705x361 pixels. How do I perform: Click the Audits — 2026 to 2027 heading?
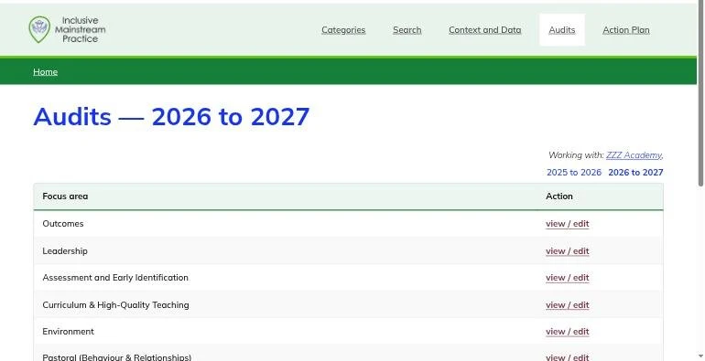[x=171, y=116]
